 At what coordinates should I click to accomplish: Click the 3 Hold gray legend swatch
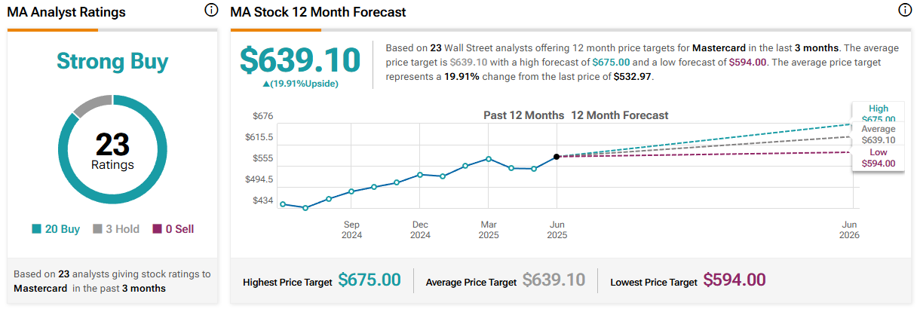coord(97,229)
